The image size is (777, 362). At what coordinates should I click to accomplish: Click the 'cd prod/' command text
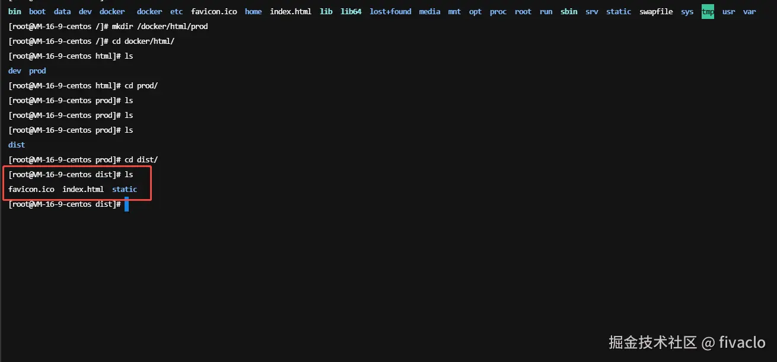pos(141,86)
